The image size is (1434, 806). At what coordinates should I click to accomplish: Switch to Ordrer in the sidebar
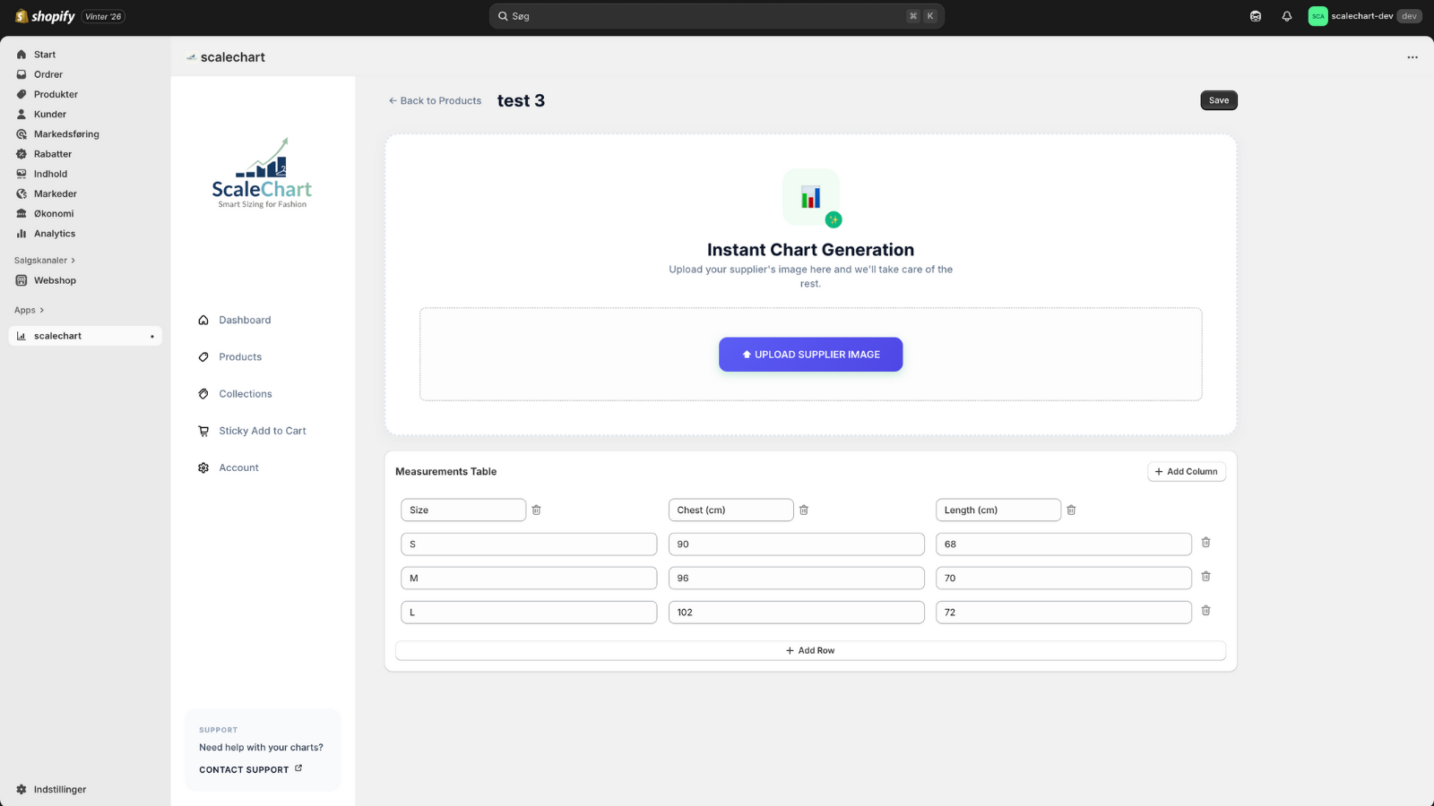click(48, 74)
